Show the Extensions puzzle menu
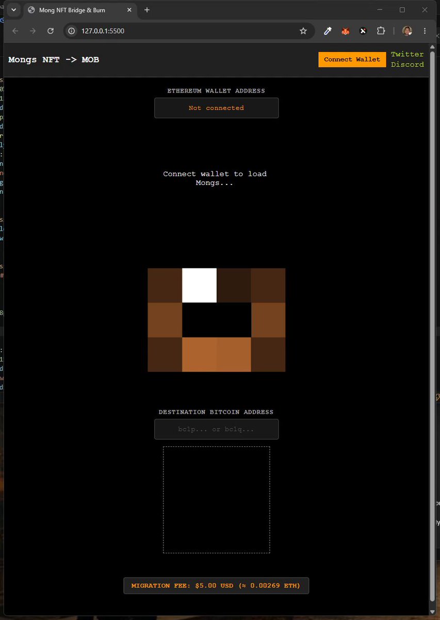The image size is (440, 620). 381,31
